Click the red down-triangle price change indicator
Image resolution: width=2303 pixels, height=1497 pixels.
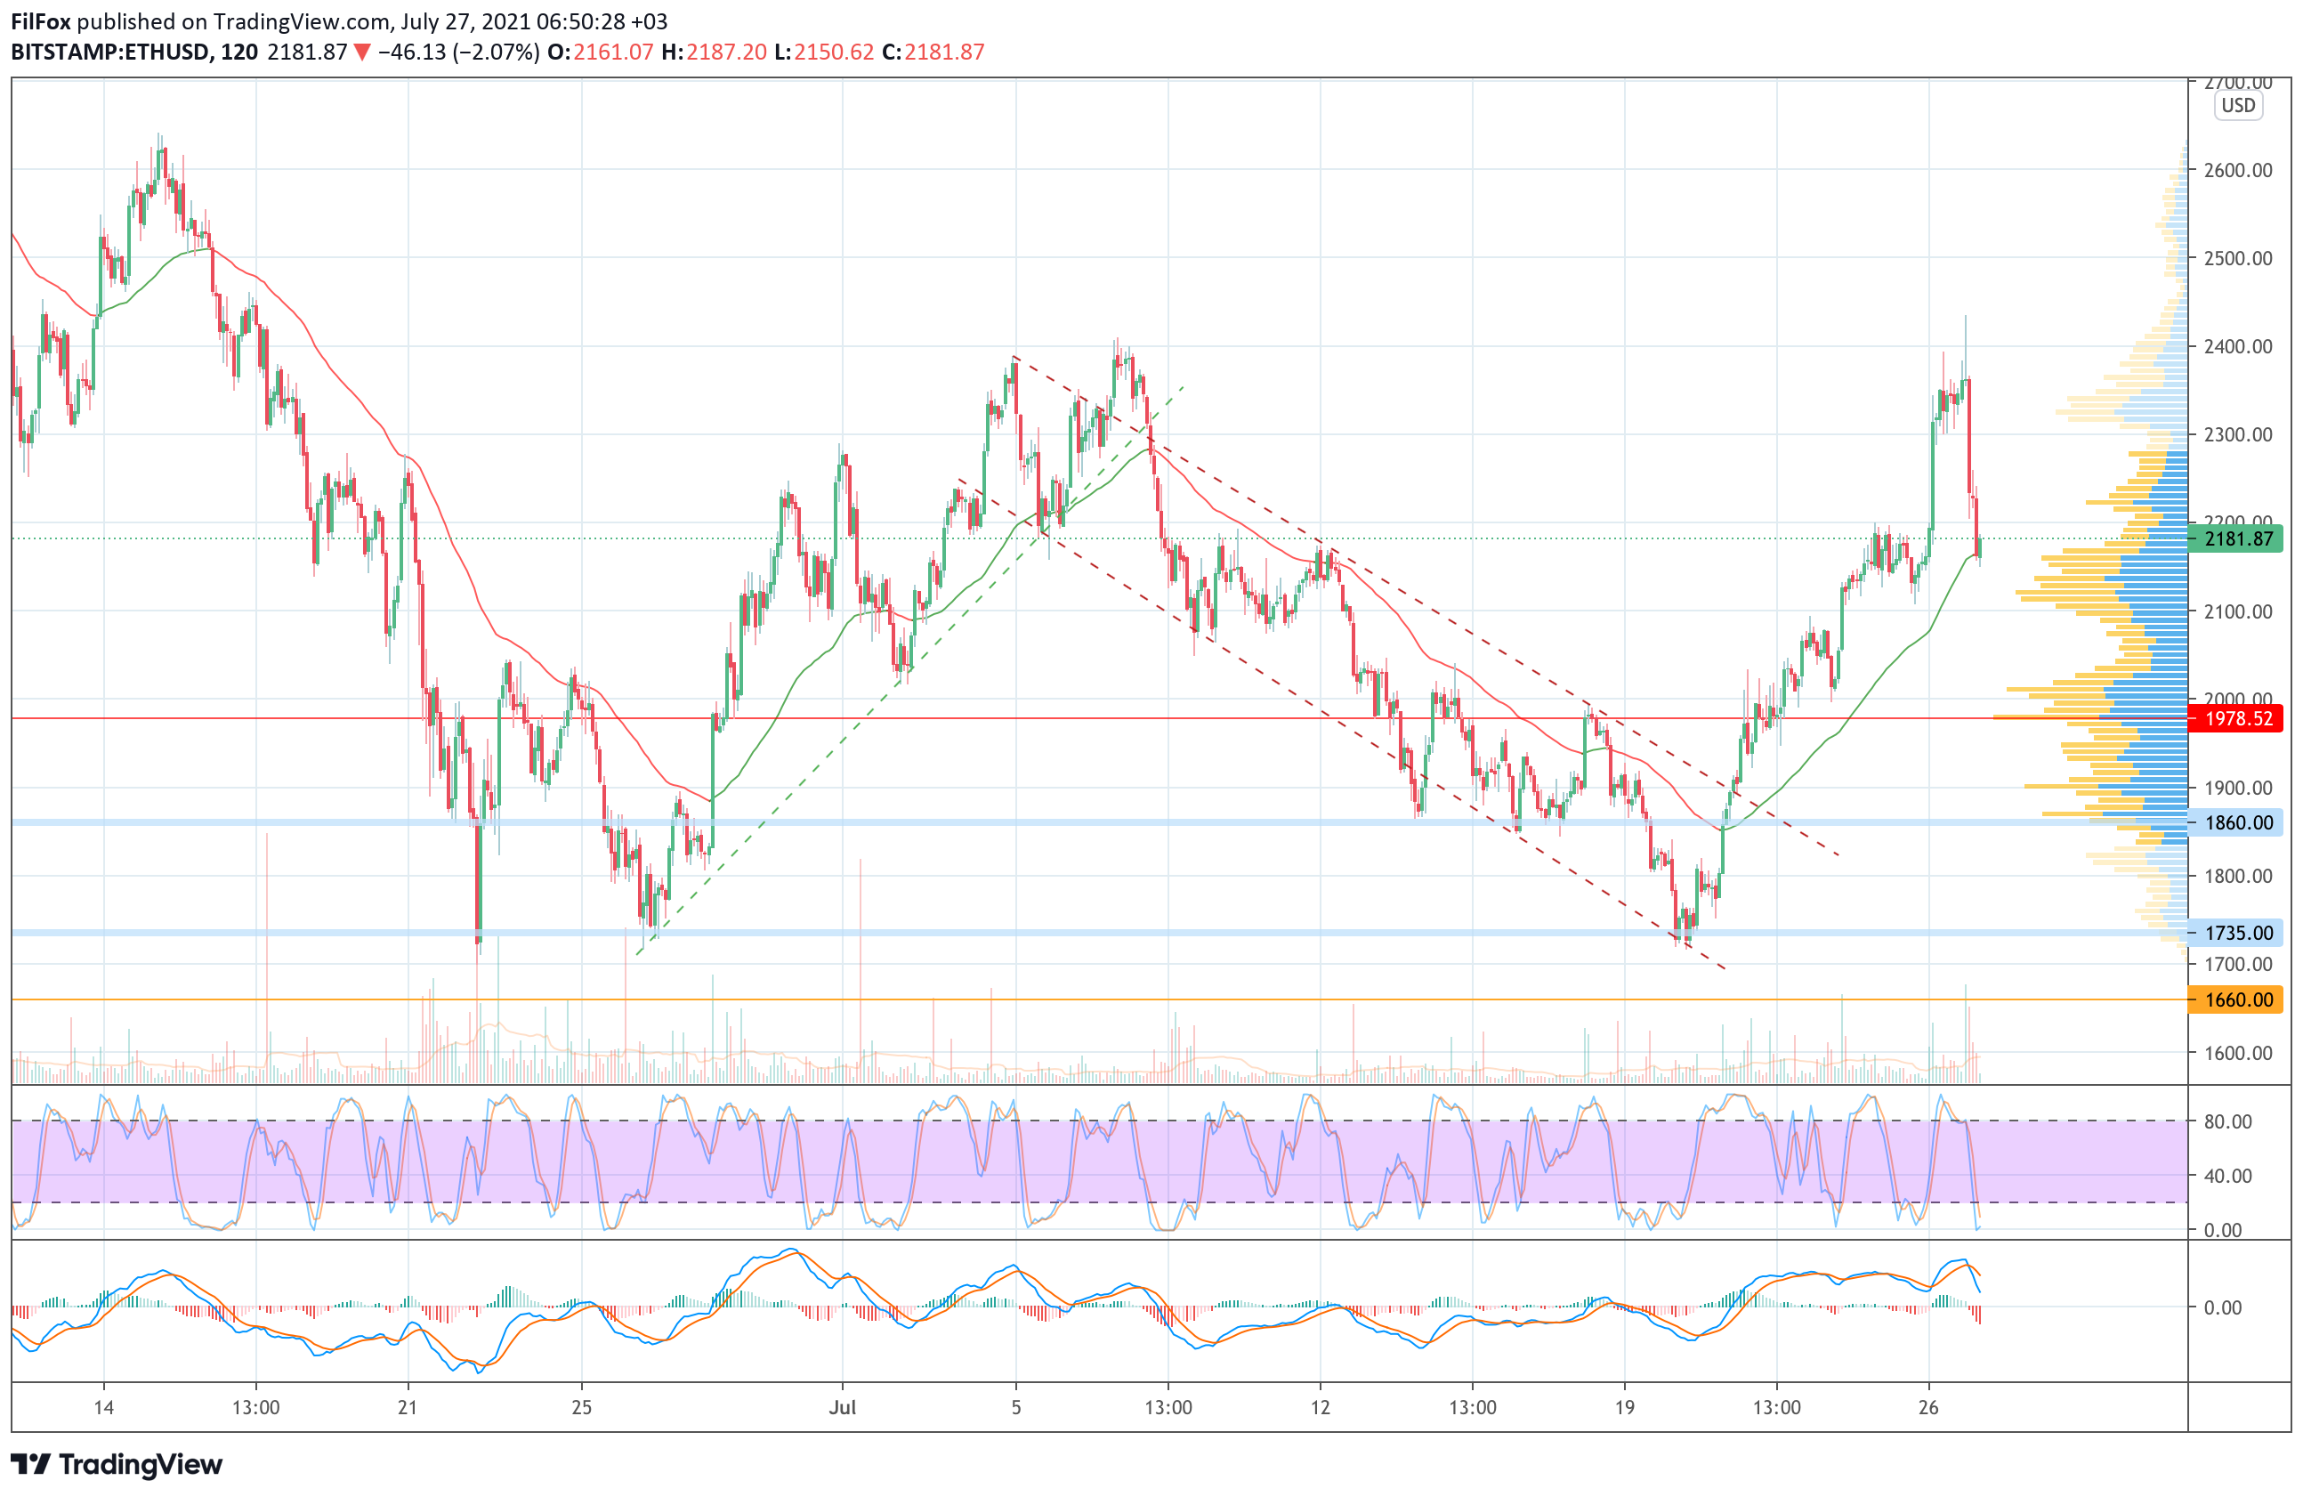[x=362, y=53]
